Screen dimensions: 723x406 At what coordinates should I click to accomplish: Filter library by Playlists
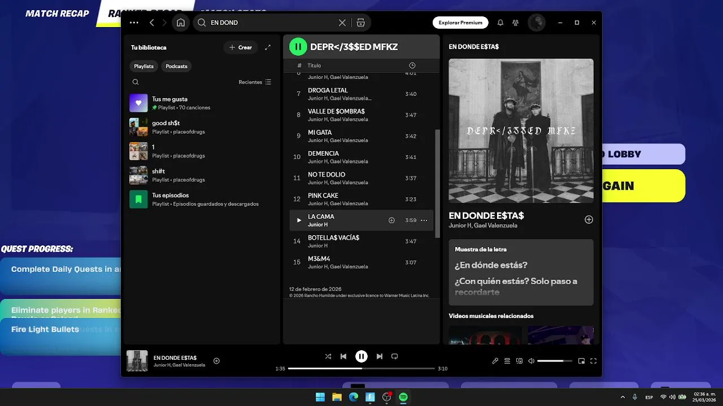[x=143, y=66]
